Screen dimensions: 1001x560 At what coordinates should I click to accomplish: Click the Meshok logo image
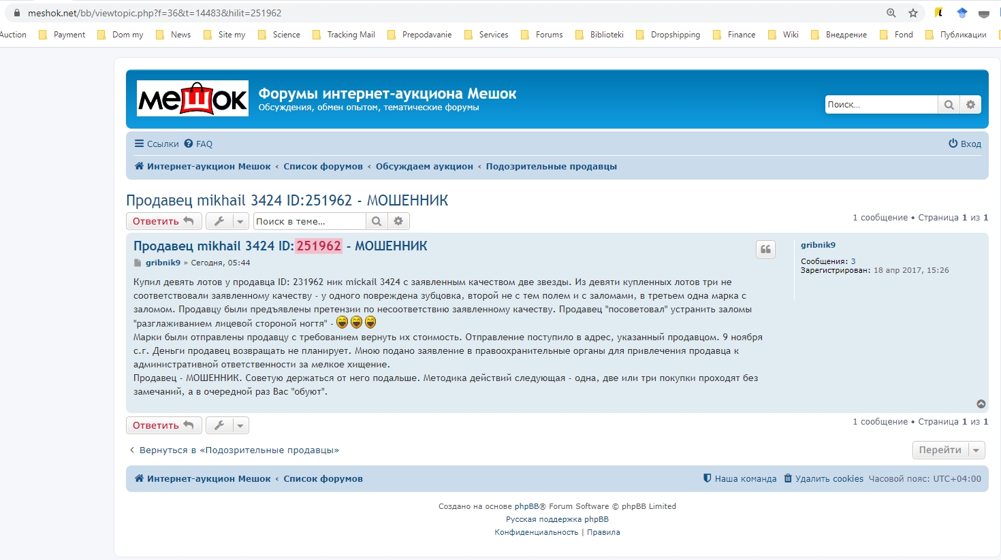coord(193,99)
